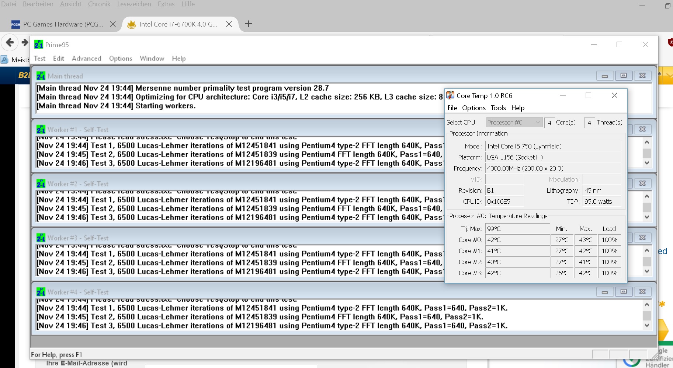
Task: Click scroll up arrow in Worker #4 log
Action: [x=647, y=305]
